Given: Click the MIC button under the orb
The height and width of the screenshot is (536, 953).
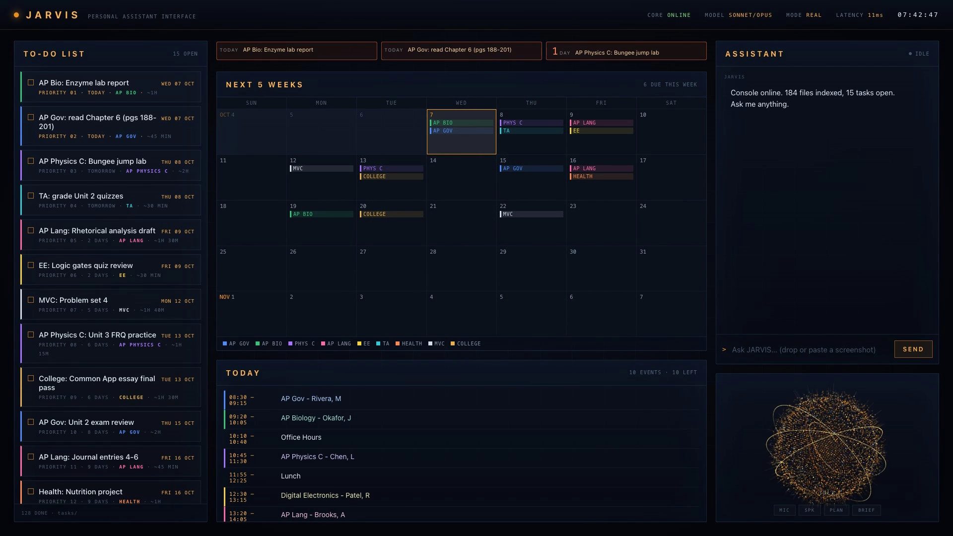Looking at the screenshot, I should (784, 510).
